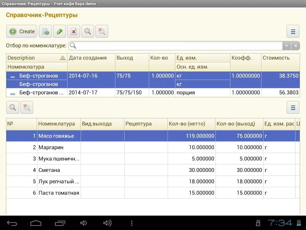Sort by the Description column header
This screenshot has height=230, width=306.
click(x=37, y=58)
